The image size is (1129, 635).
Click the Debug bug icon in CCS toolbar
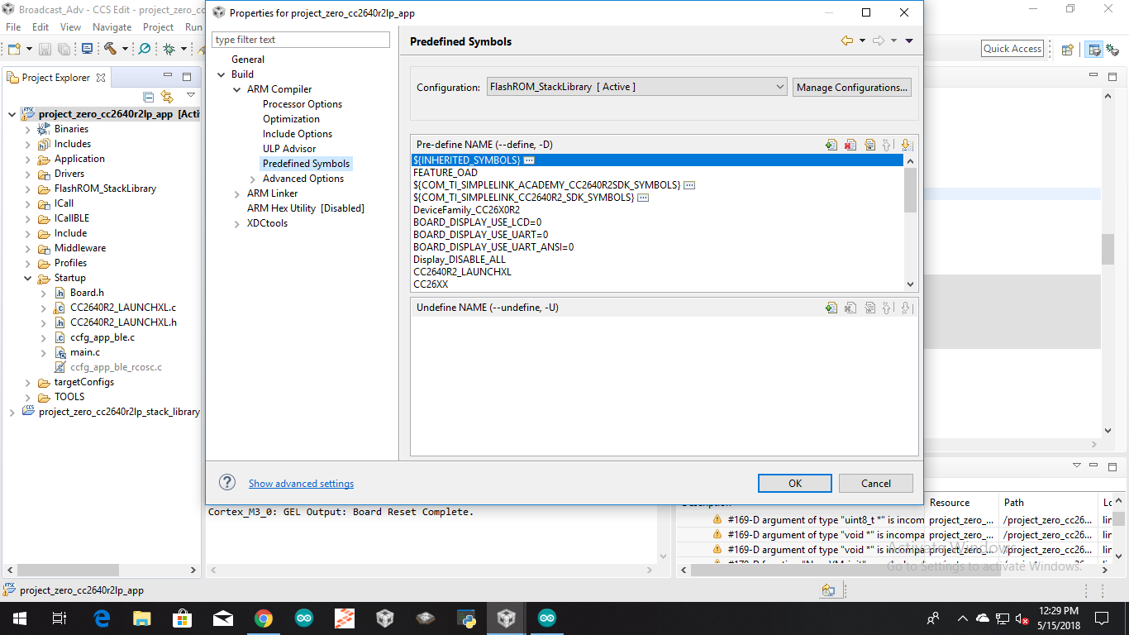click(169, 49)
